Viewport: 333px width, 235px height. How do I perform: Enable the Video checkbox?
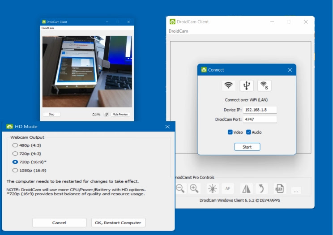pyautogui.click(x=230, y=132)
